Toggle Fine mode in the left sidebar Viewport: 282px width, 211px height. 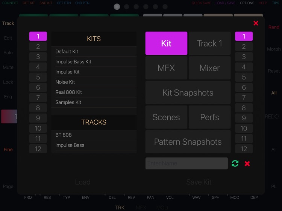pyautogui.click(x=8, y=149)
